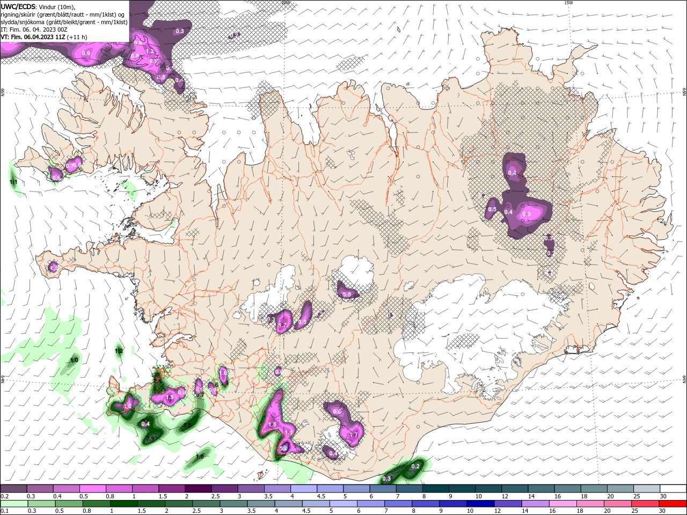Click the '4.5' label in top legend row
The height and width of the screenshot is (515, 687).
tap(321, 496)
